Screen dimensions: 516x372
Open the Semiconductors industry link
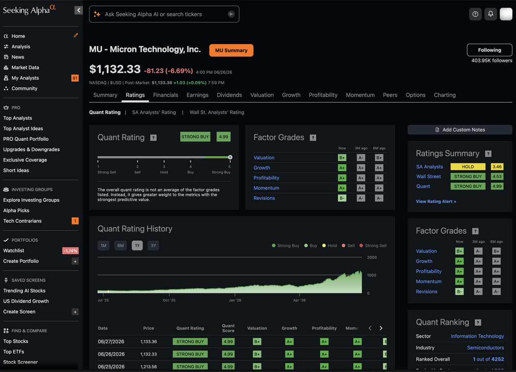485,347
